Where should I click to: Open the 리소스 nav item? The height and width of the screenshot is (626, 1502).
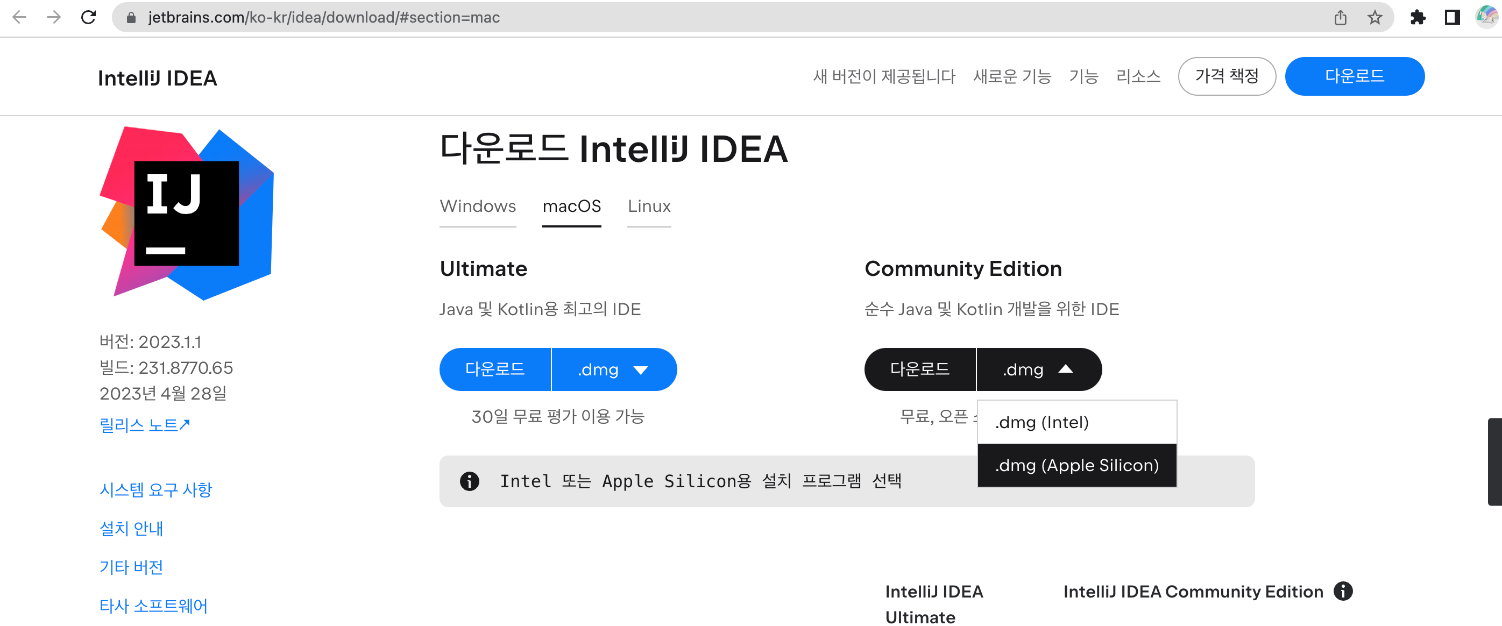tap(1138, 76)
